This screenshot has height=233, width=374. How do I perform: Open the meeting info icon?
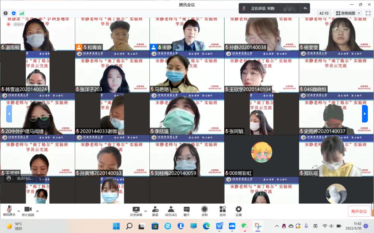5,13
